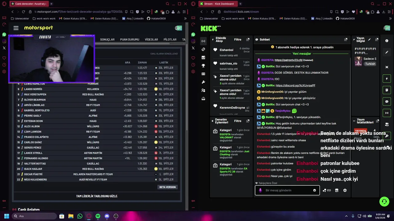Switch to Stream - Kick Dashboard tab
This screenshot has height=221, width=394.
[217, 4]
